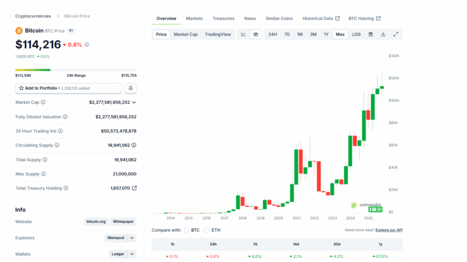
Task: Toggle LOG scale on chart
Action: 356,34
